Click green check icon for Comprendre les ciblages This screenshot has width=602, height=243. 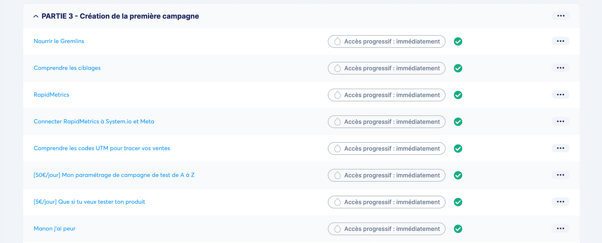(x=458, y=68)
